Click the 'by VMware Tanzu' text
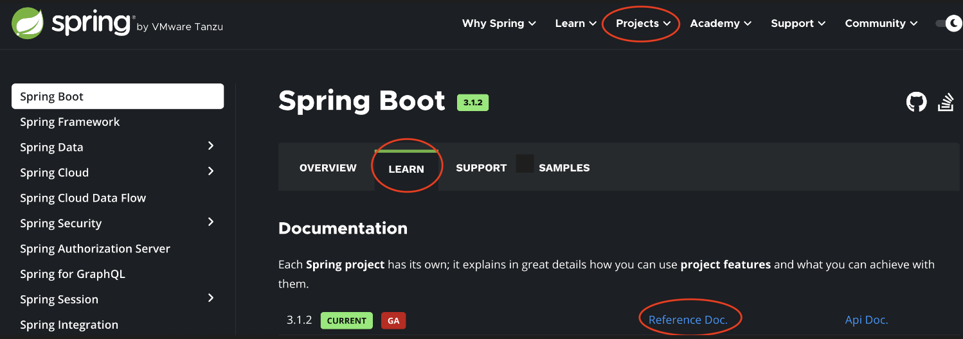The width and height of the screenshot is (963, 339). click(x=179, y=27)
